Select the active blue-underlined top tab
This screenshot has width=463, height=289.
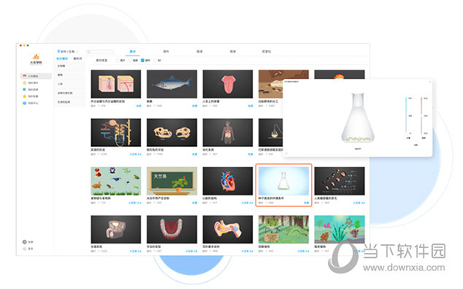tap(133, 52)
